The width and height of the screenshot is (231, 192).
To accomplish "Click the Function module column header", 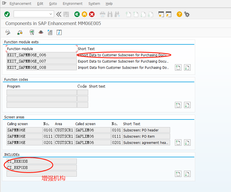I will click(20, 49).
